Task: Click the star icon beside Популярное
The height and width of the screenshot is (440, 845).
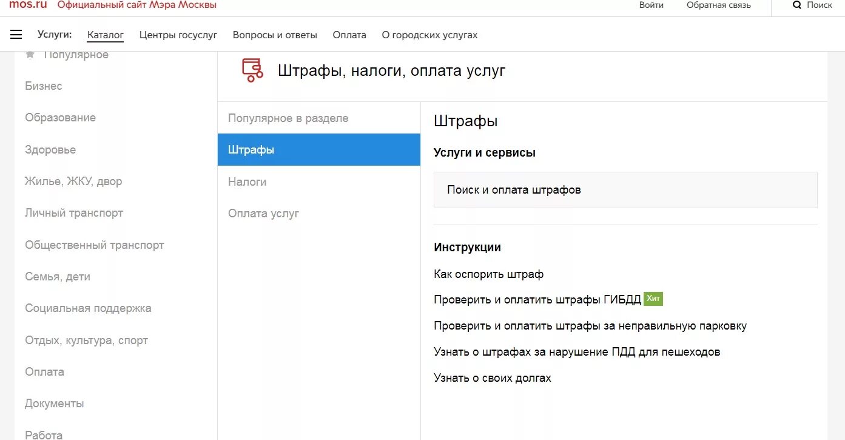Action: [30, 55]
